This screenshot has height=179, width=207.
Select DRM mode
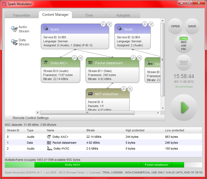pyautogui.click(x=184, y=39)
